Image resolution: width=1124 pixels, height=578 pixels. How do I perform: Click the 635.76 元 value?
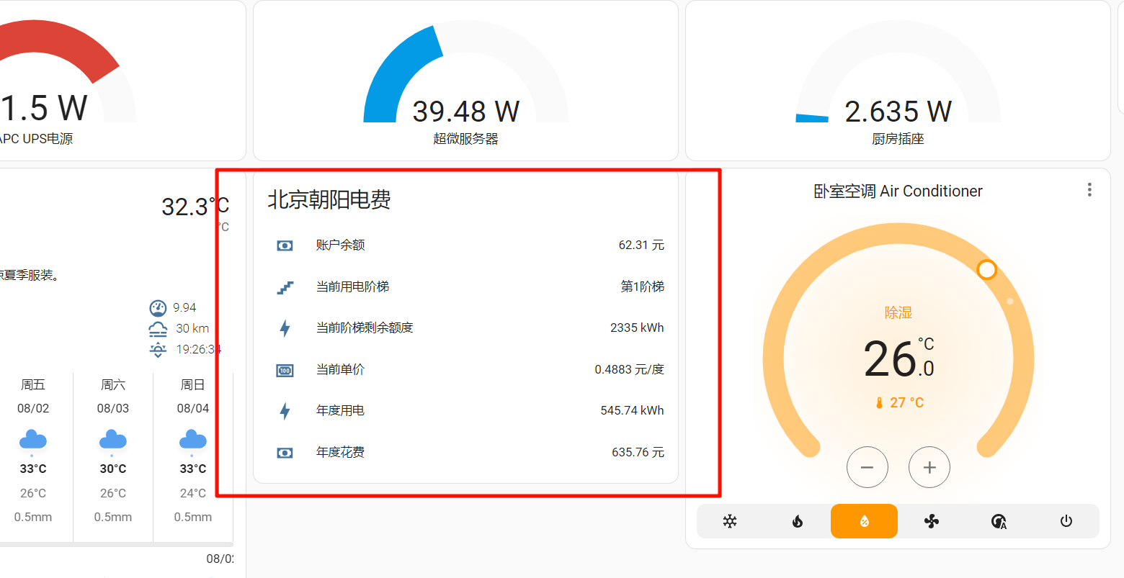tap(638, 452)
